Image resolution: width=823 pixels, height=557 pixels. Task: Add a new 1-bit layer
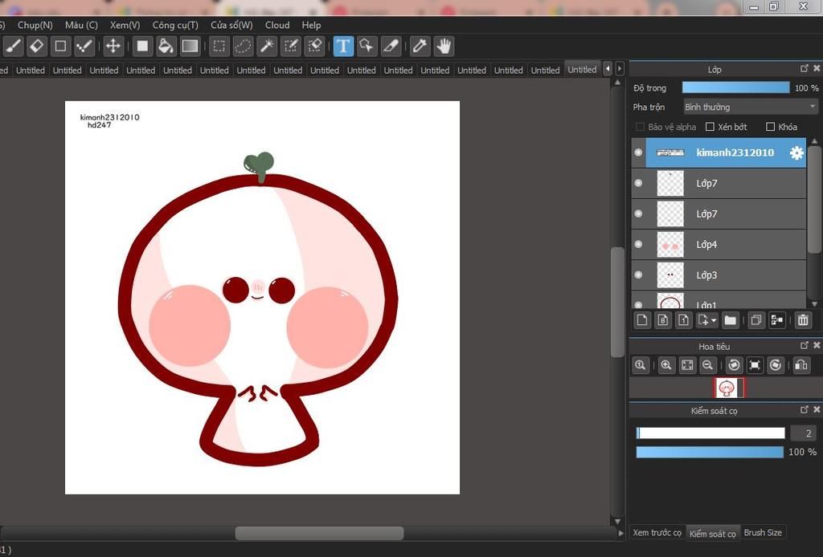[x=683, y=320]
